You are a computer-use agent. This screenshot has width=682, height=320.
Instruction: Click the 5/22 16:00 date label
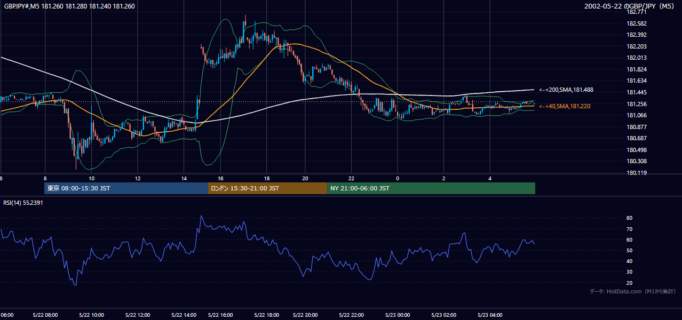(220, 315)
